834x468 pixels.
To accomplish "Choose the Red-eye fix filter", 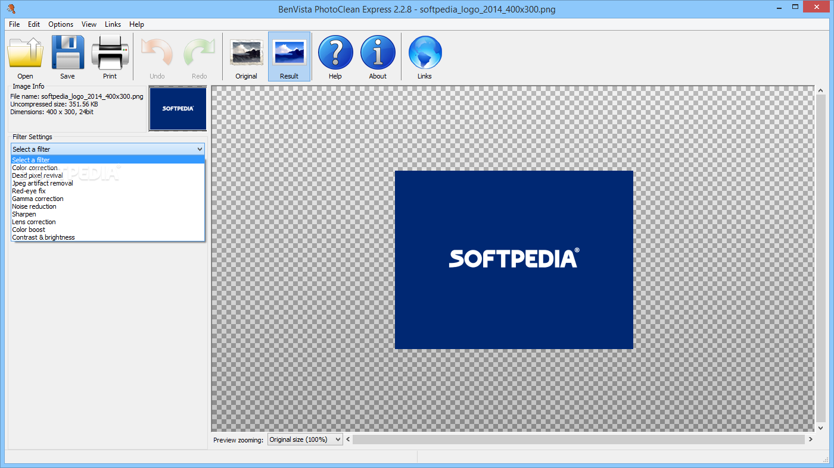I will (108, 191).
